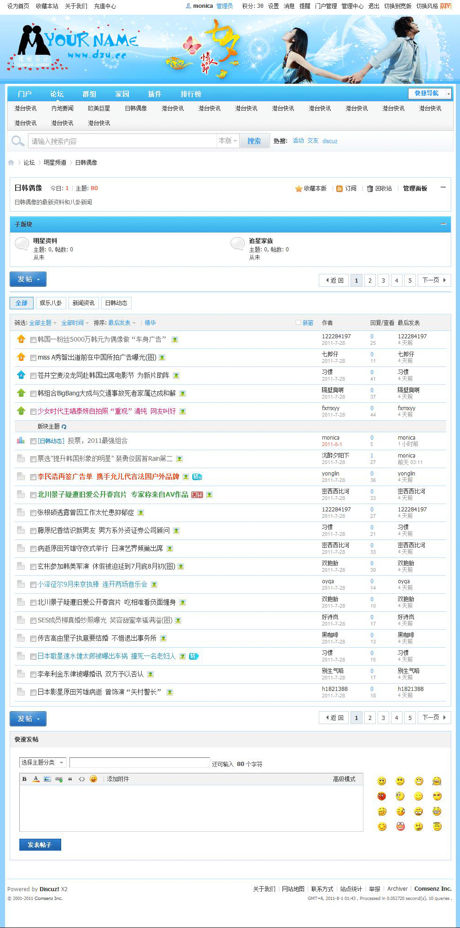
Task: Open the 快捷导航 dropdown
Action: tap(430, 93)
